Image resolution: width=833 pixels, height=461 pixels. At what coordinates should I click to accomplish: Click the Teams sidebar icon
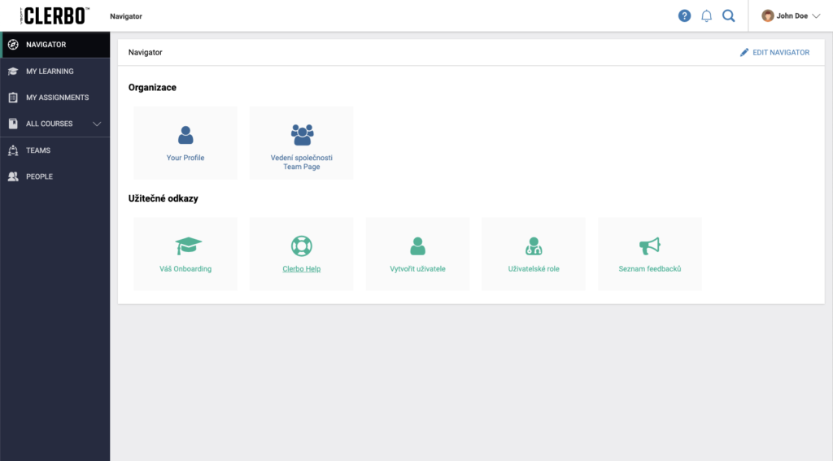click(x=13, y=150)
